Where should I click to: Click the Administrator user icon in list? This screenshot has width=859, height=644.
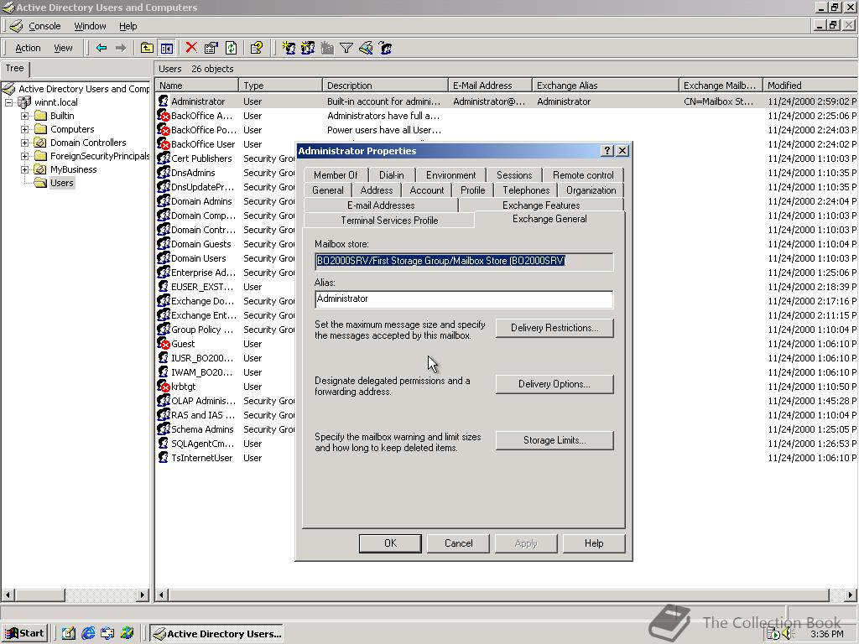(x=164, y=101)
